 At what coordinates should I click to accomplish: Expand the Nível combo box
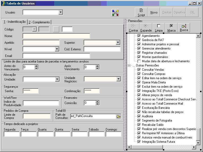click(57, 49)
